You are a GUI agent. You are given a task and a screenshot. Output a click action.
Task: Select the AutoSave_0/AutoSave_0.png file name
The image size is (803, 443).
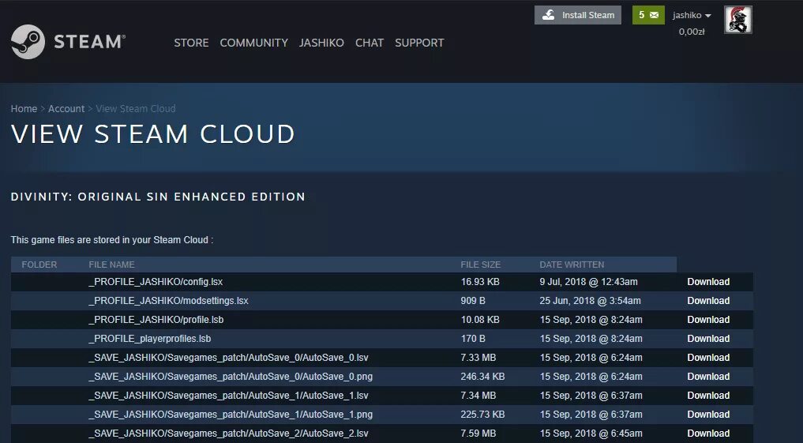click(231, 377)
